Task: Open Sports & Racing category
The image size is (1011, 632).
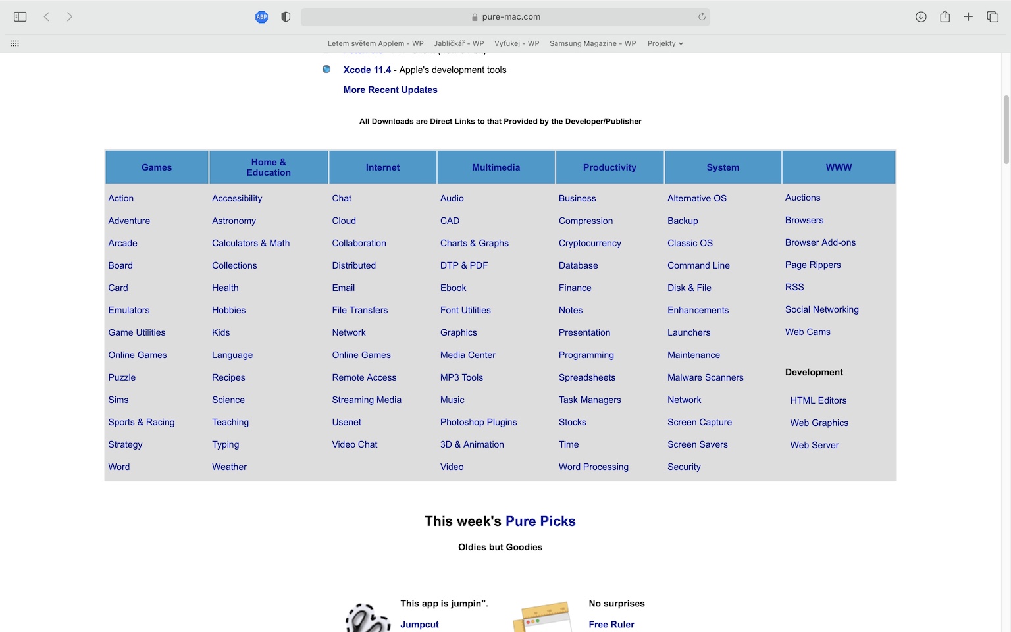Action: (141, 422)
